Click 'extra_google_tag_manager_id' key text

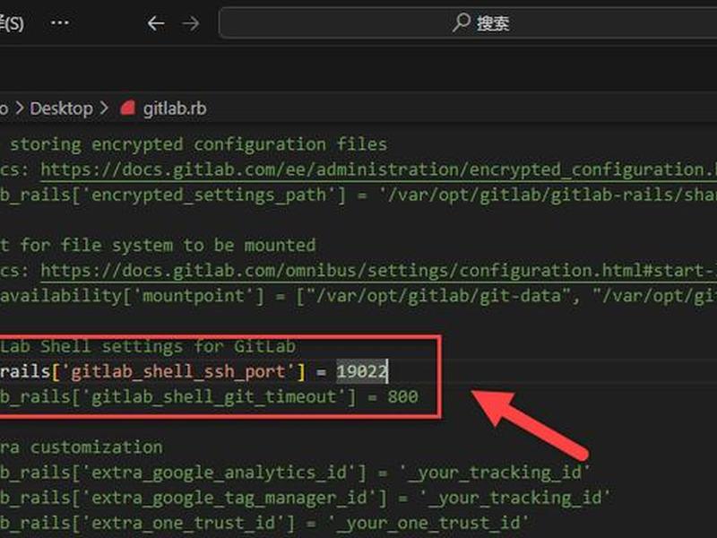click(229, 498)
